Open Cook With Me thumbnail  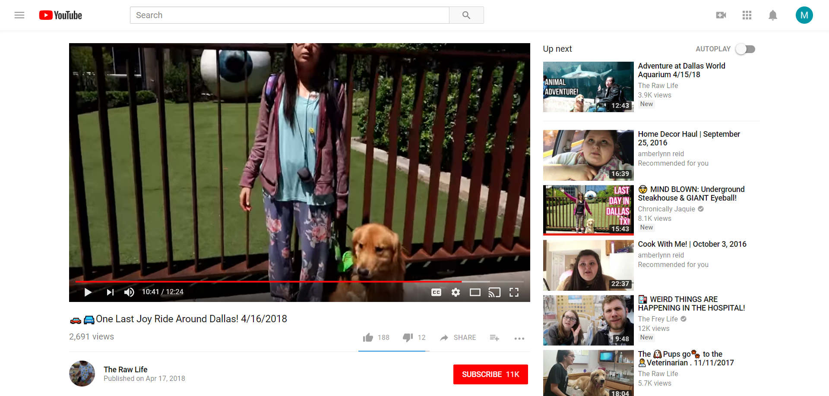click(588, 265)
